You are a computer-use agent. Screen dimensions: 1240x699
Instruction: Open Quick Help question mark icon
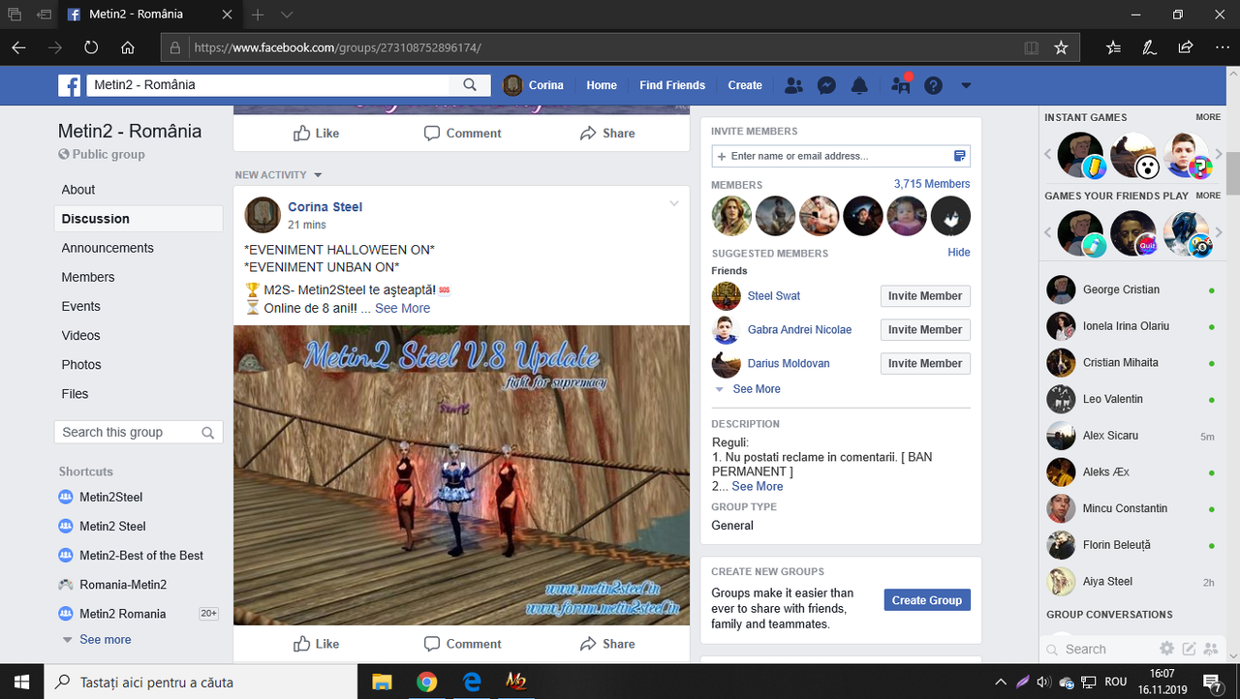[x=933, y=85]
